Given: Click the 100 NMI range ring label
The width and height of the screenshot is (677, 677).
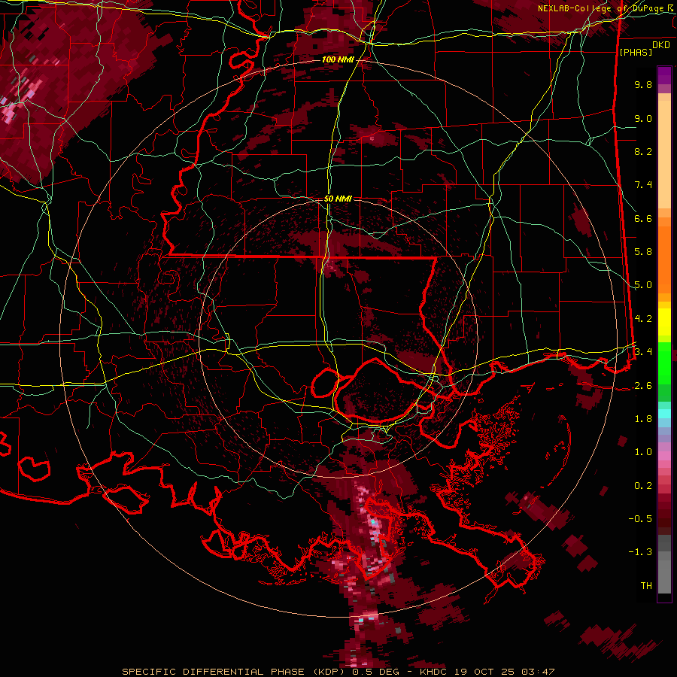Looking at the screenshot, I should click(338, 59).
